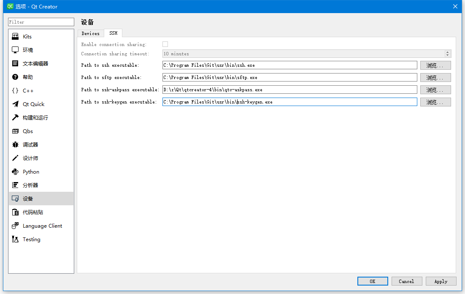Click the Qt Creator logo in the title bar
Viewport: 465px width, 294px height.
click(x=10, y=6)
